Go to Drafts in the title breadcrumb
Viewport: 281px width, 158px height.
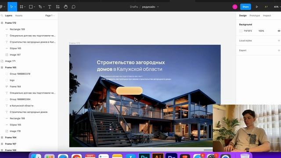click(134, 7)
